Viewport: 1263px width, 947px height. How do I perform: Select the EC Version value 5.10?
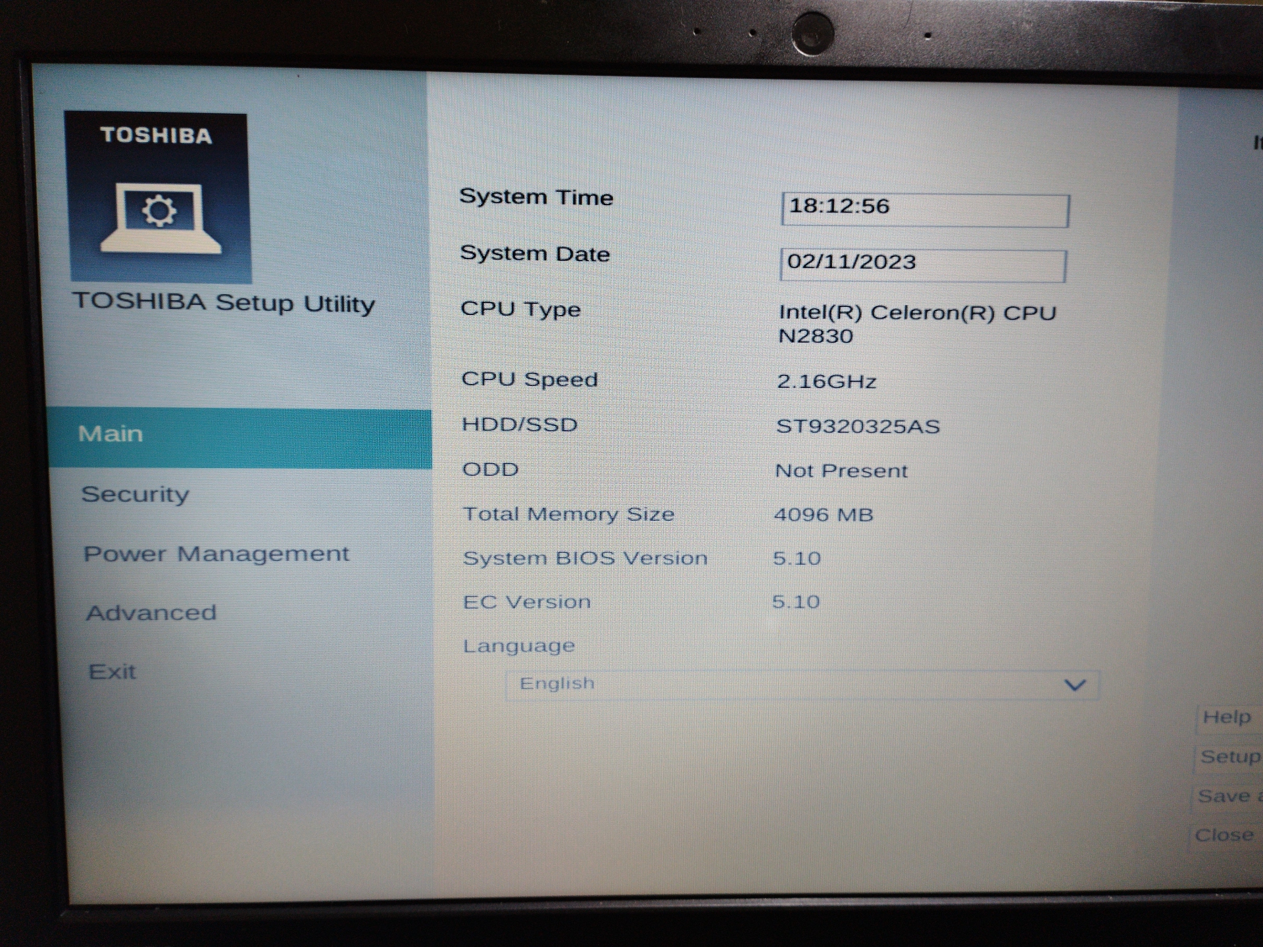pos(796,602)
